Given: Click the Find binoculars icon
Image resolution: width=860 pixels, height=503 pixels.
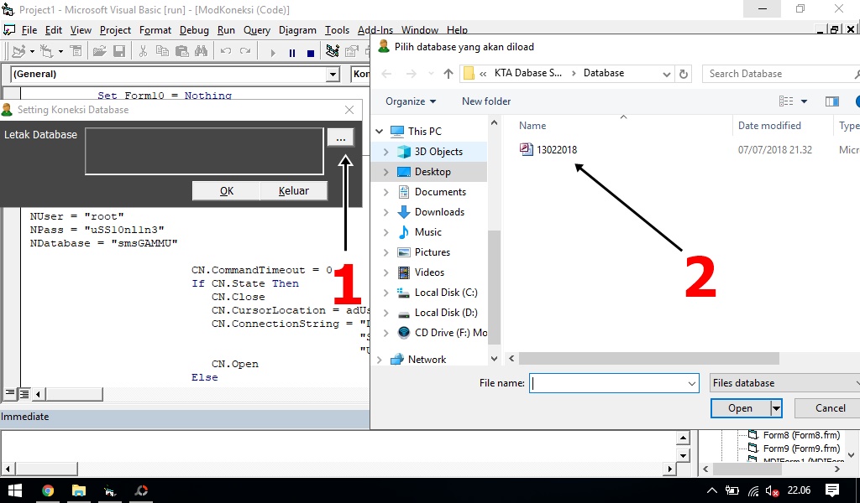Looking at the screenshot, I should (202, 51).
